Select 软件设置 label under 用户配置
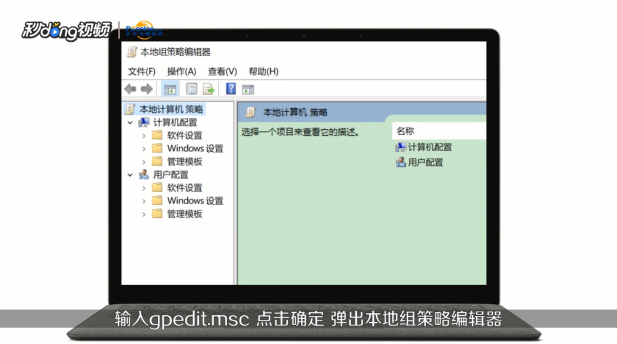The width and height of the screenshot is (617, 344). click(x=184, y=188)
